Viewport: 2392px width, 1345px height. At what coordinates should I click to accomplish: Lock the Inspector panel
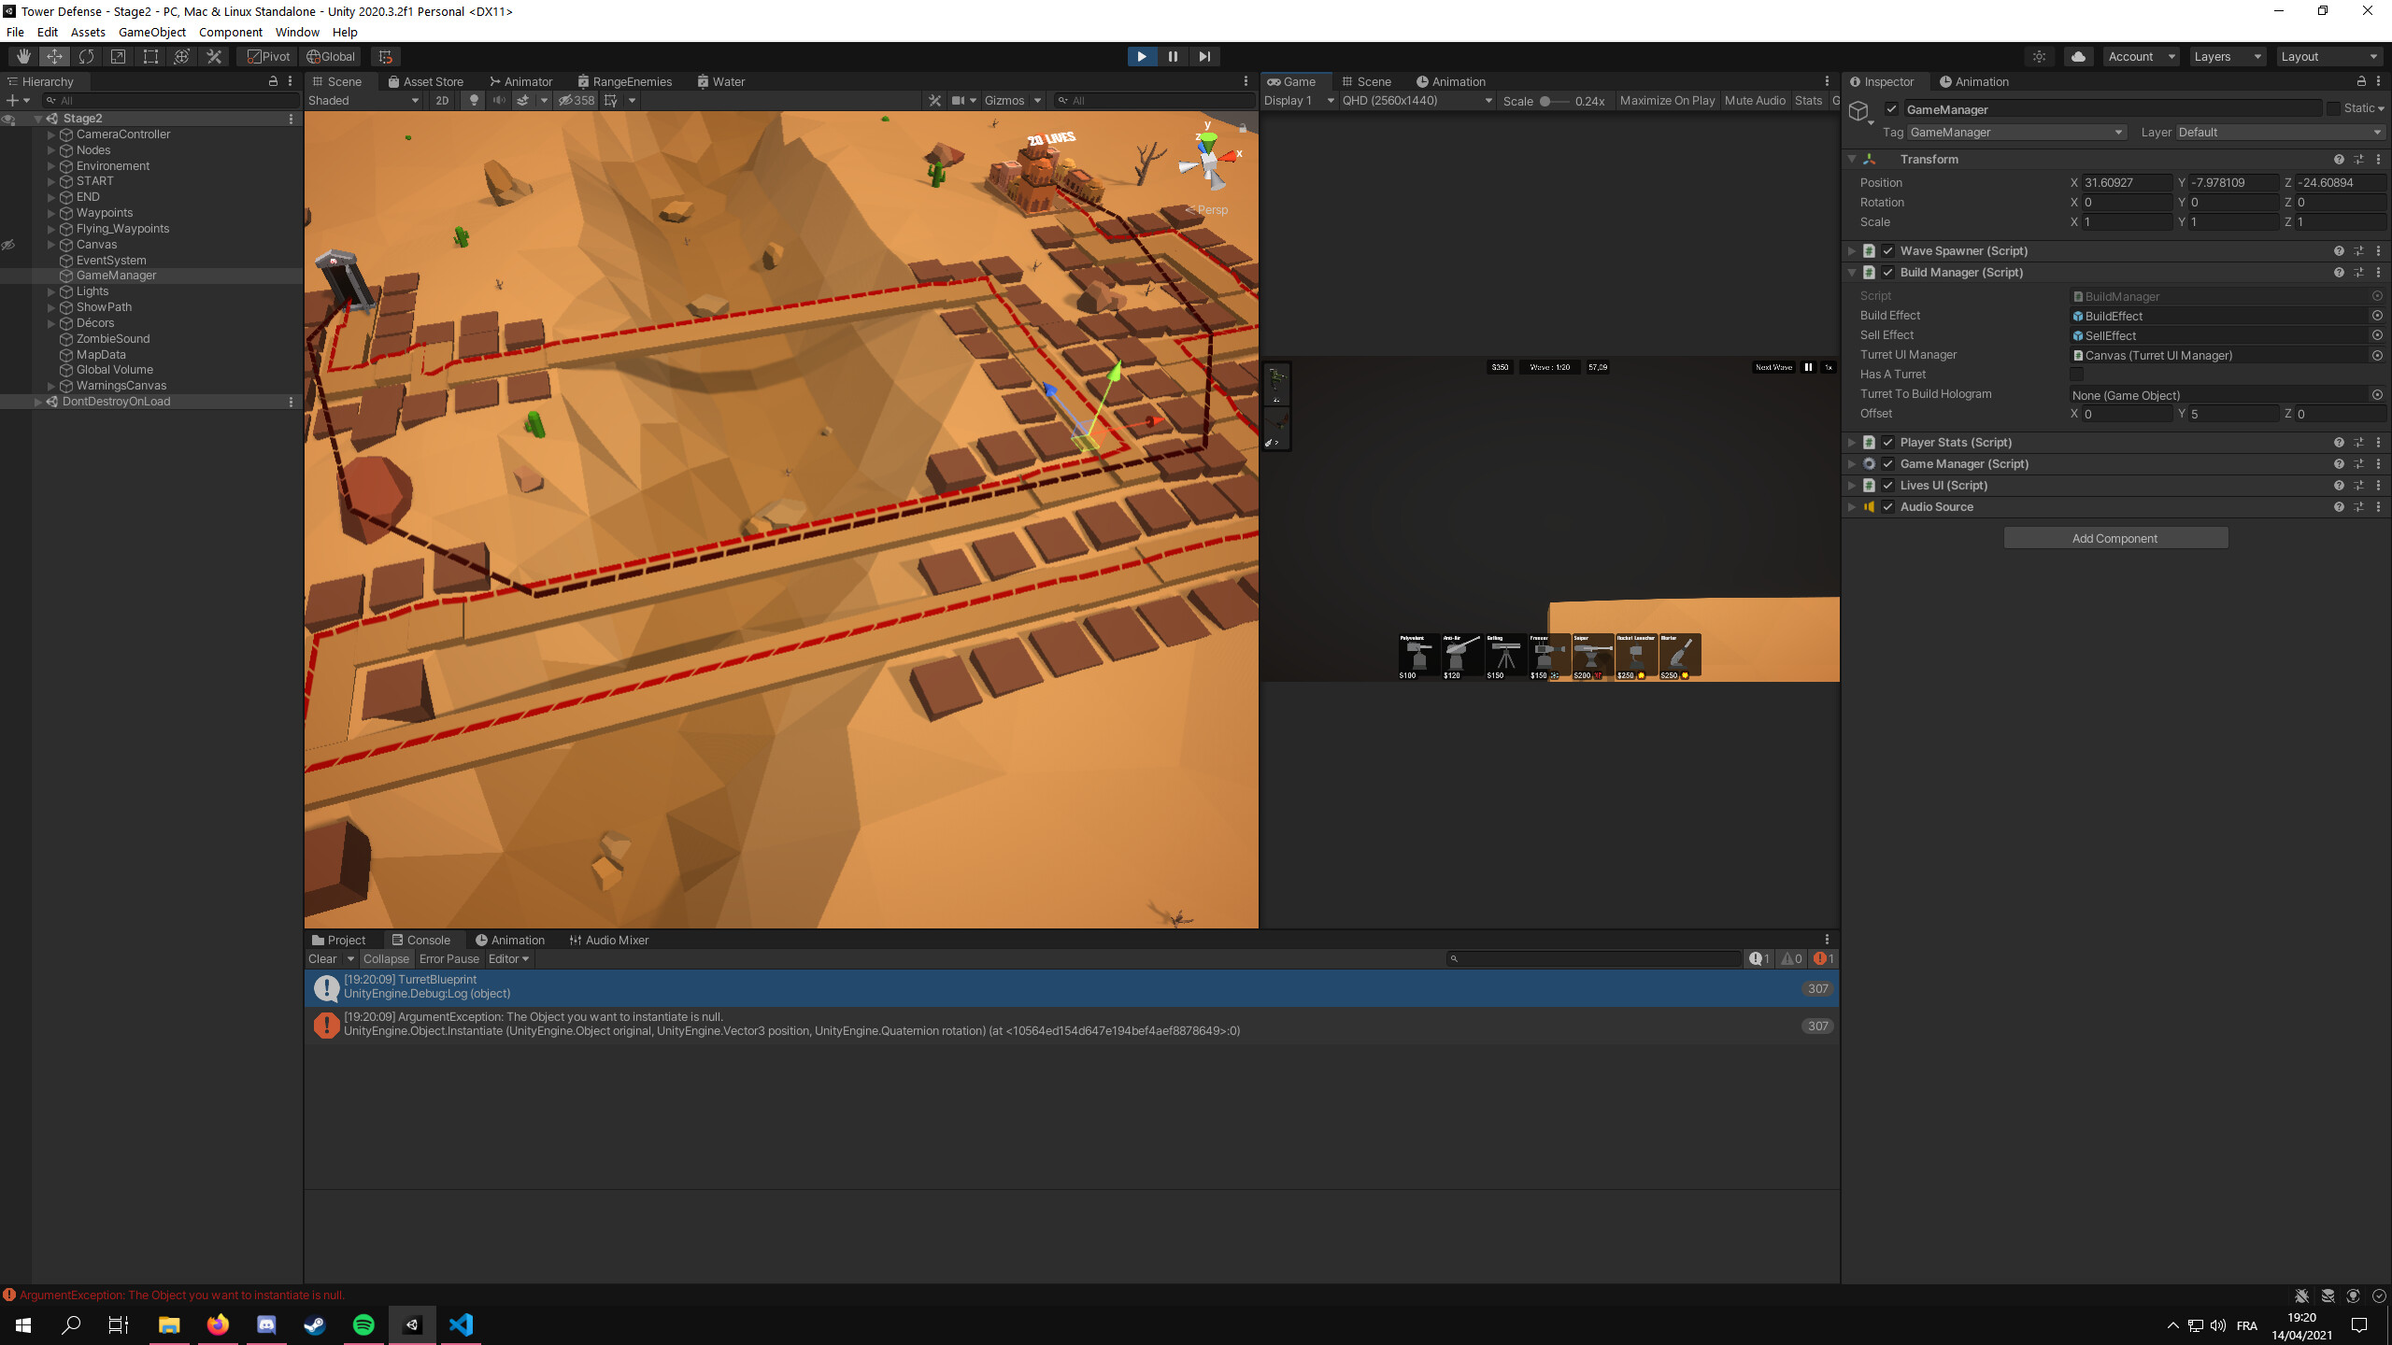pos(2363,81)
